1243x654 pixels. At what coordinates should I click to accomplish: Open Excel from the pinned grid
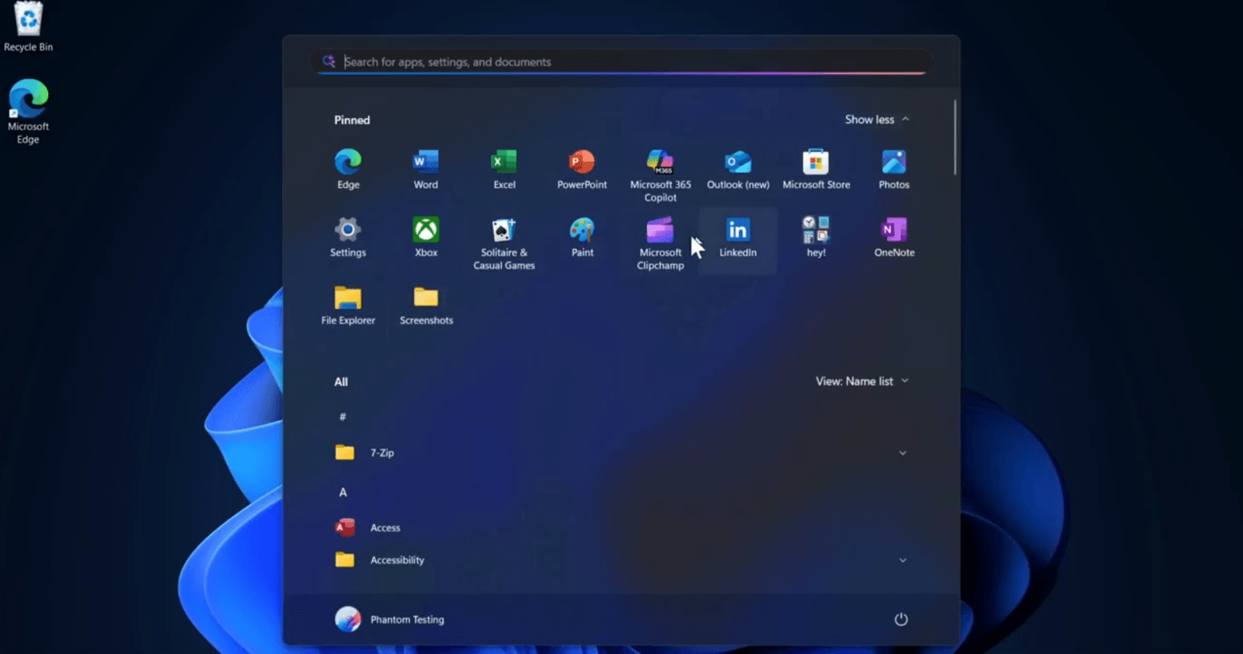504,169
